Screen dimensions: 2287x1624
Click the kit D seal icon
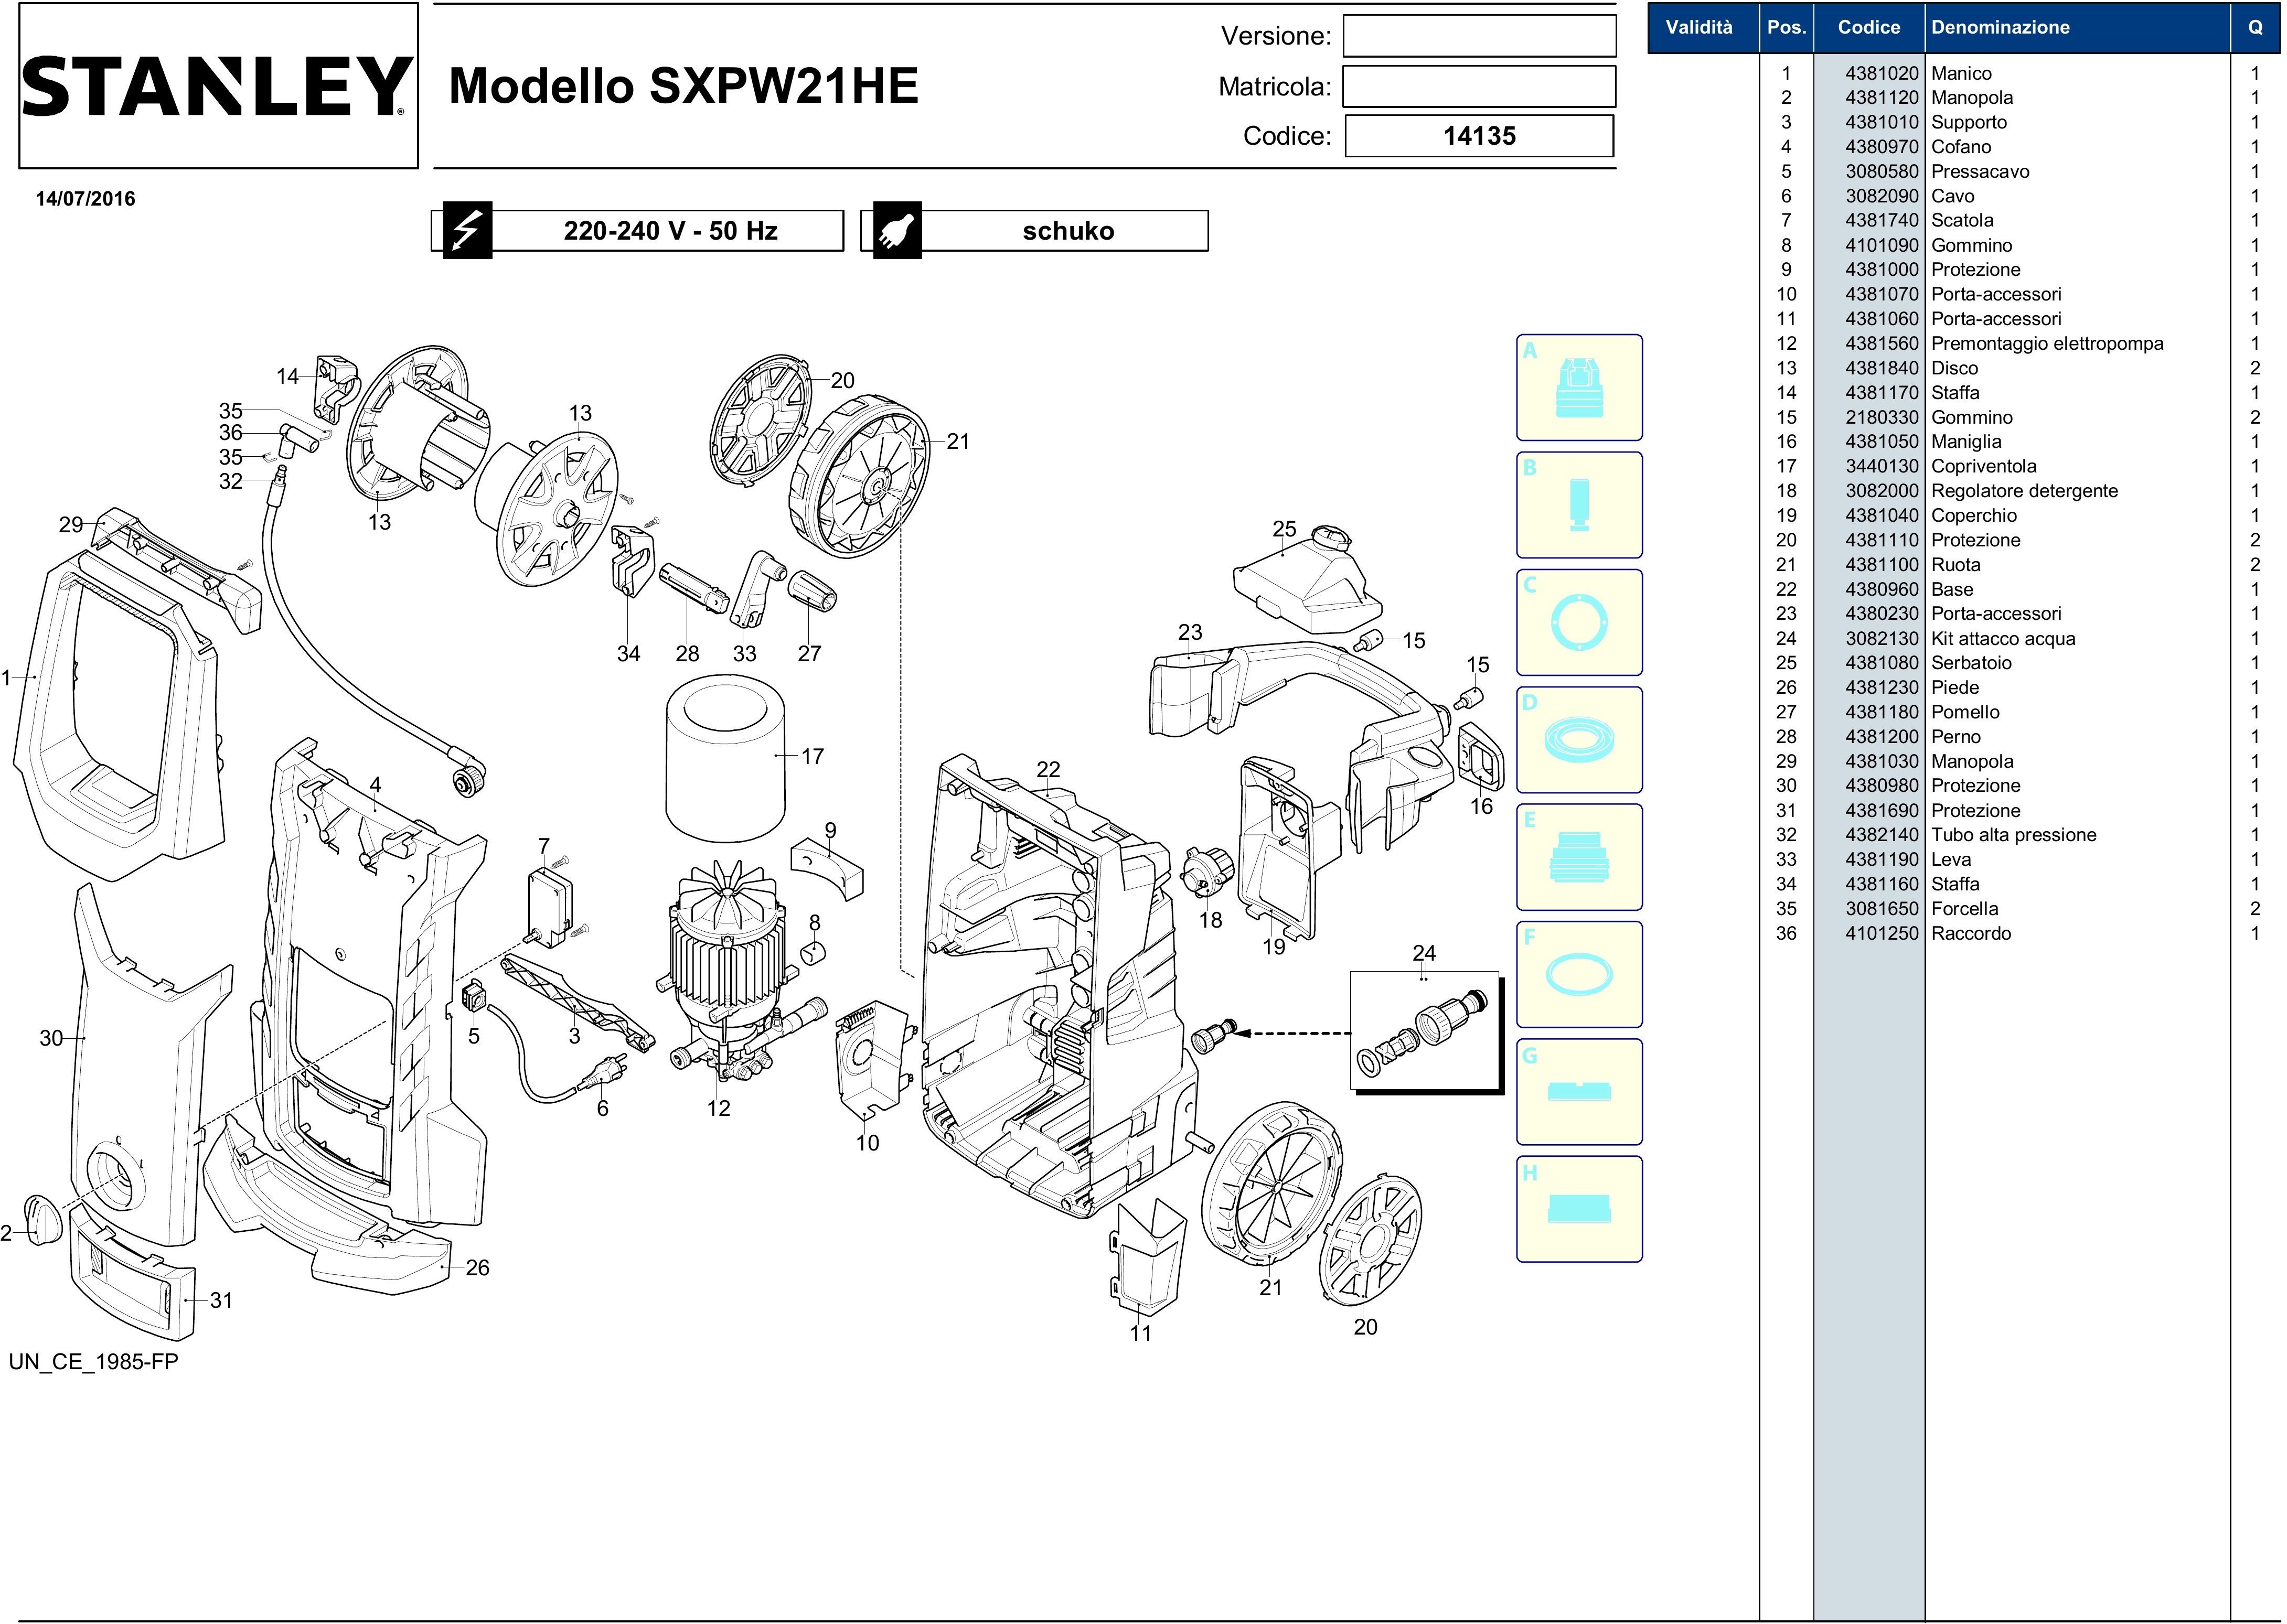click(x=1579, y=740)
